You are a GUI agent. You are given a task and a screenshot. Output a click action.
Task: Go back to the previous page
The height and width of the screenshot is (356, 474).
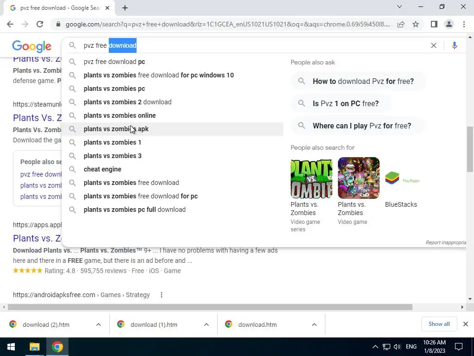click(x=10, y=24)
